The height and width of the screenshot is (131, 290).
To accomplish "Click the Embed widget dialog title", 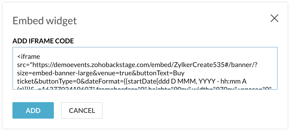I will 45,21.
